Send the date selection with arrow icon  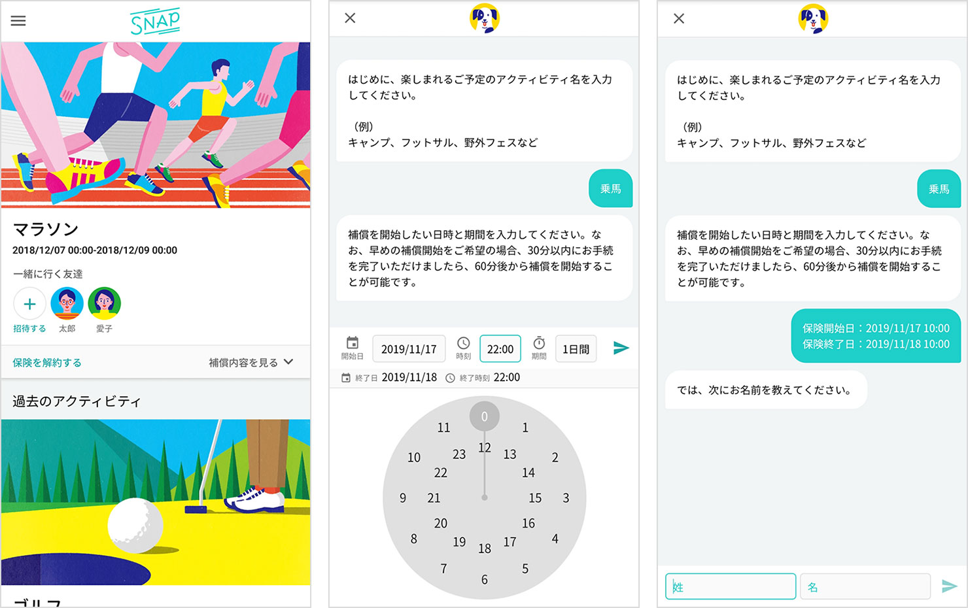point(621,348)
